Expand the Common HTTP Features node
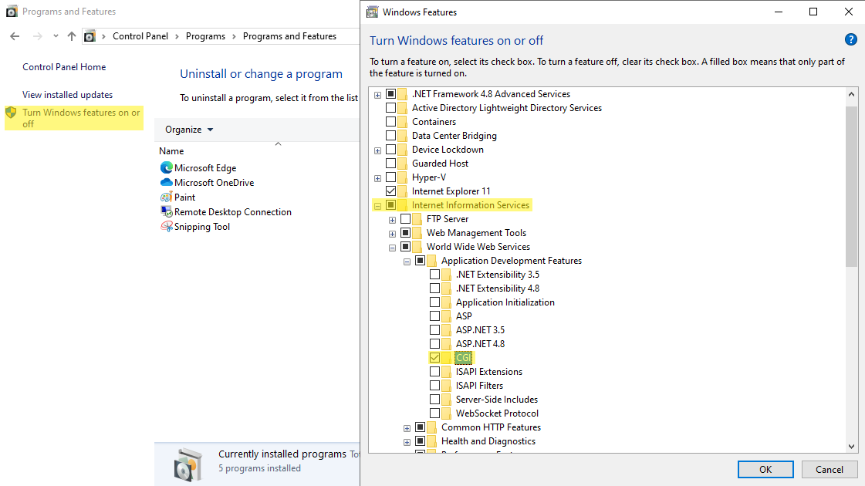The width and height of the screenshot is (865, 486). (x=407, y=428)
